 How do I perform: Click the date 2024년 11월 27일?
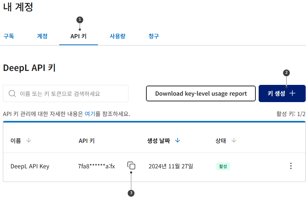[171, 166]
